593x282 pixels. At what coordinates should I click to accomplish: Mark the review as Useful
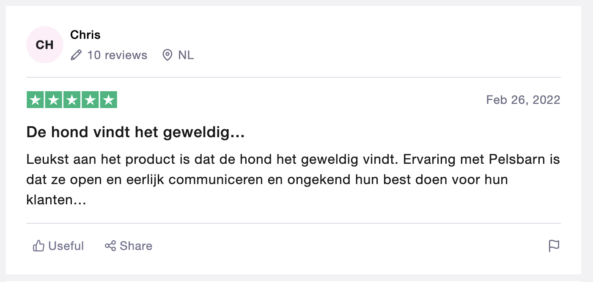tap(58, 246)
